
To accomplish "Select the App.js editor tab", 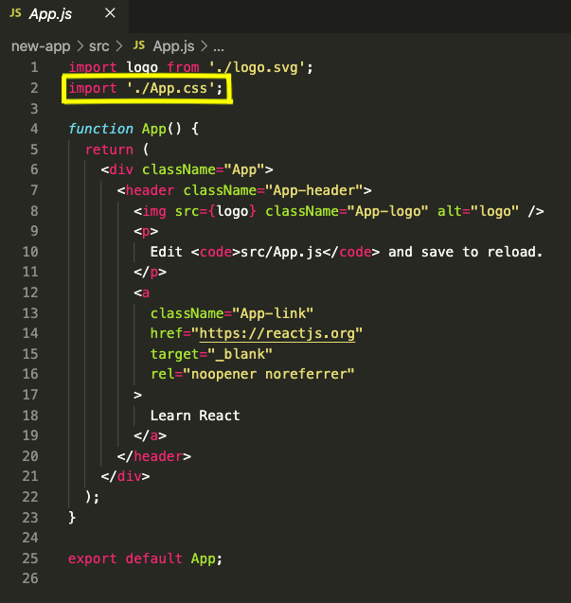I will pos(63,15).
